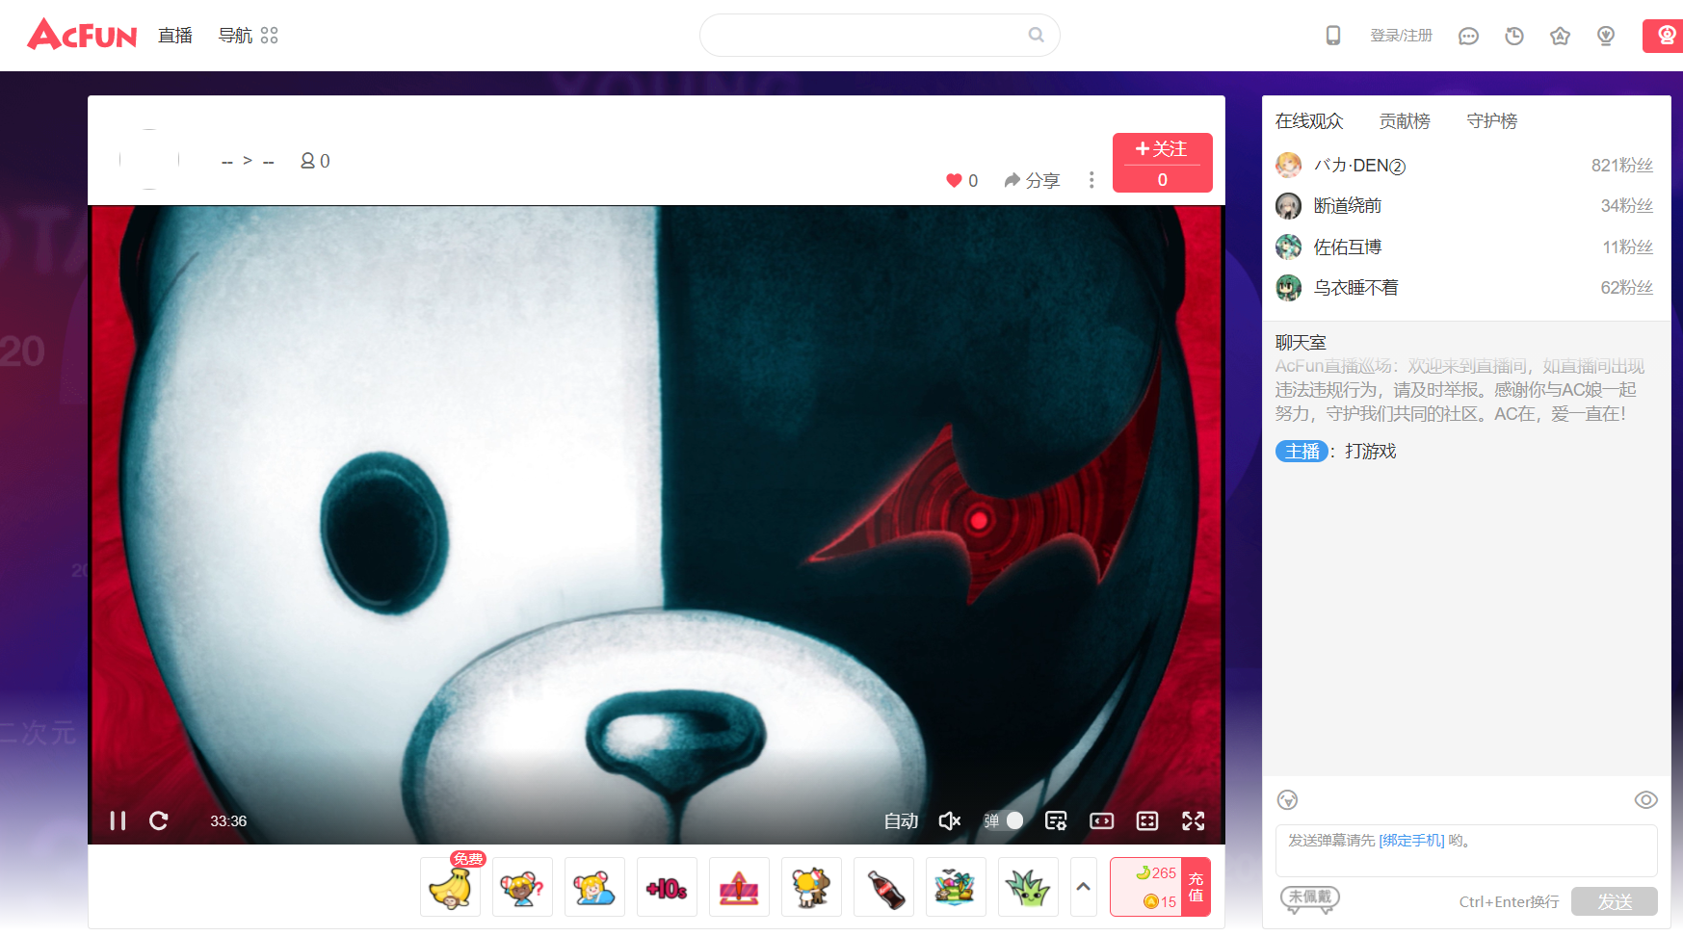Open the chat emoji picker

(x=1288, y=800)
